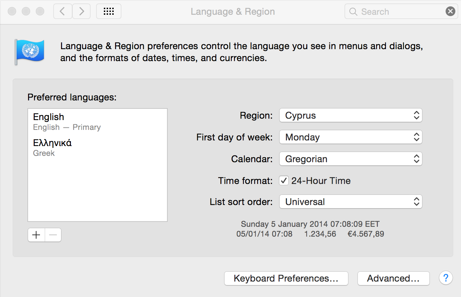Click the red close window button
461x297 pixels.
[12, 12]
